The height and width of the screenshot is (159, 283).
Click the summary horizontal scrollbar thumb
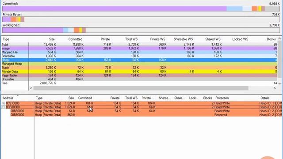point(141,88)
